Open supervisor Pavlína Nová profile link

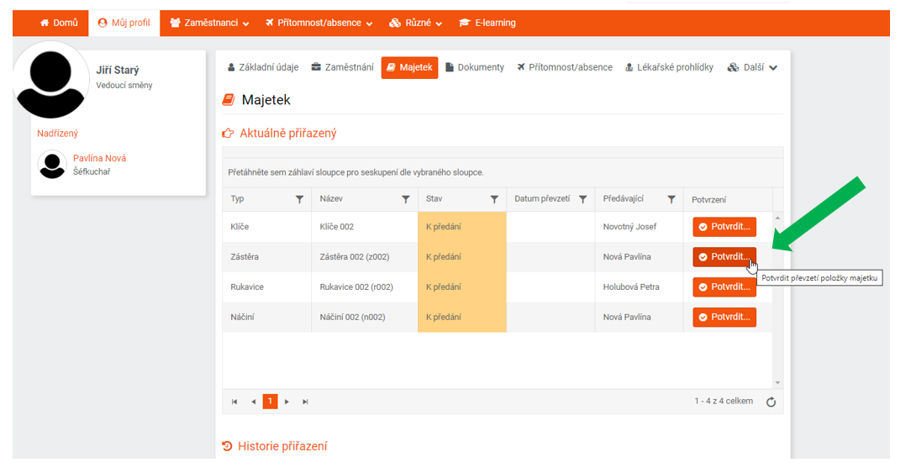(x=99, y=158)
